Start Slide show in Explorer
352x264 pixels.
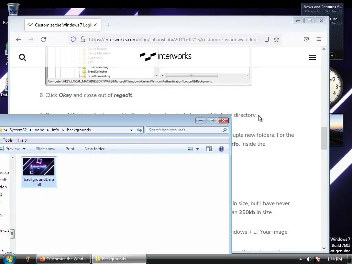point(46,149)
